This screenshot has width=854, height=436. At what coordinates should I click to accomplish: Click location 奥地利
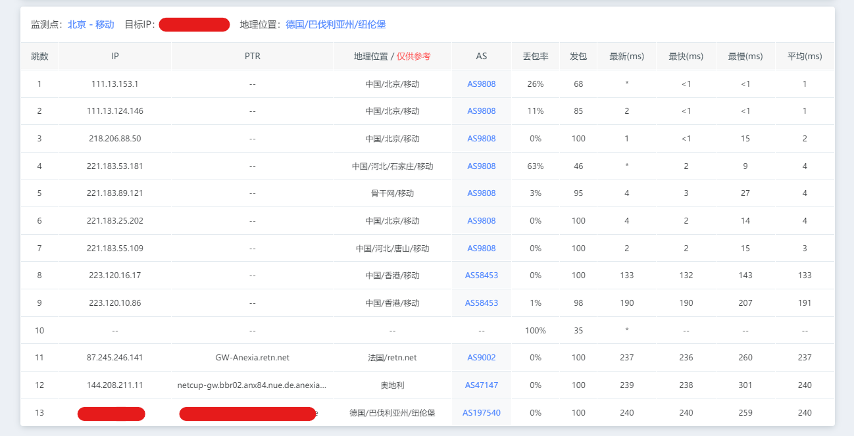point(392,385)
